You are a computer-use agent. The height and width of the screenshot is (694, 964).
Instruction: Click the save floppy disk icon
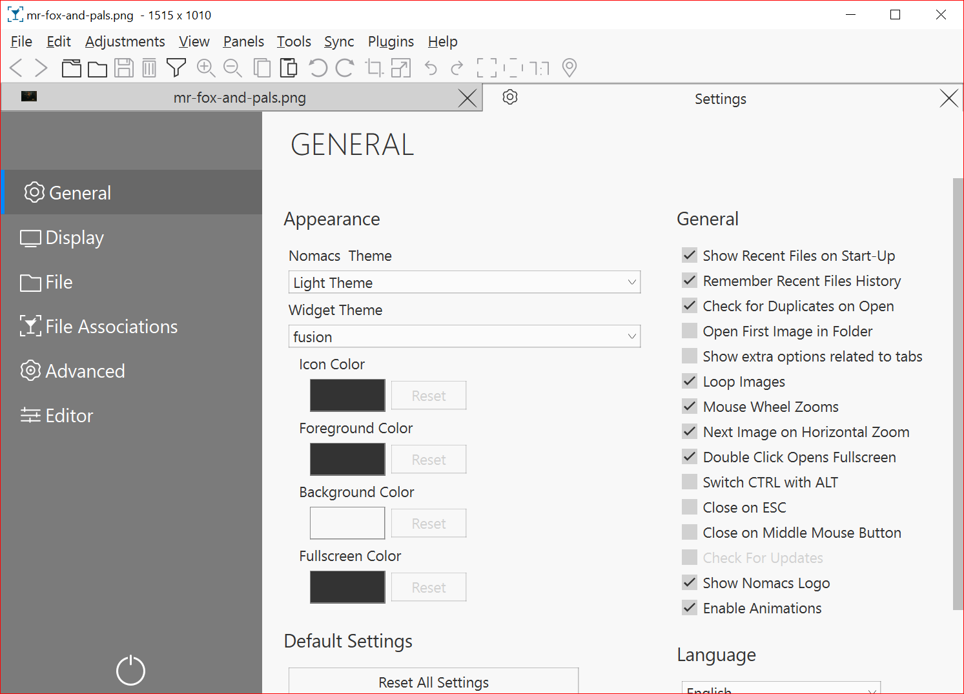(x=124, y=68)
